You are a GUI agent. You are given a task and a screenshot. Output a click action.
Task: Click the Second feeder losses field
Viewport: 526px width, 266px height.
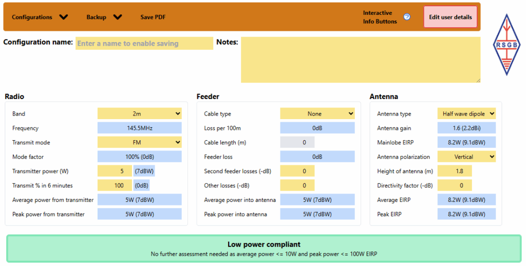[297, 171]
